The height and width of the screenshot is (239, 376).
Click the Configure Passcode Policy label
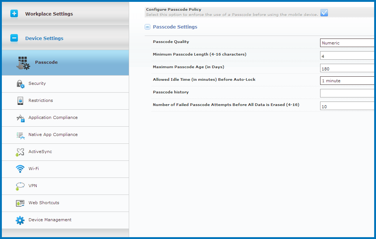pyautogui.click(x=174, y=9)
